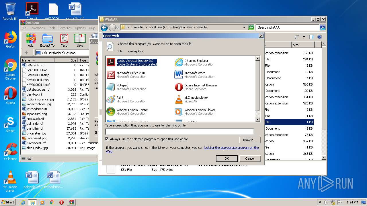Click the WinRAR path address field
The image size is (367, 206).
(62, 53)
